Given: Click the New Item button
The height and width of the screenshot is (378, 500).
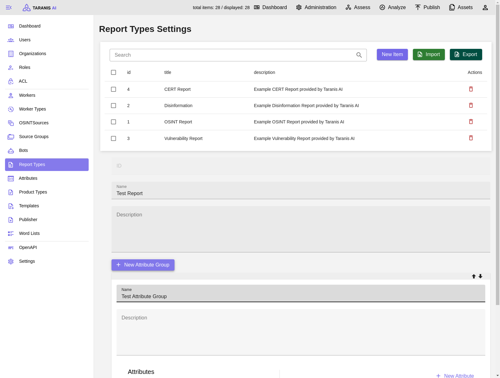Looking at the screenshot, I should click(392, 54).
